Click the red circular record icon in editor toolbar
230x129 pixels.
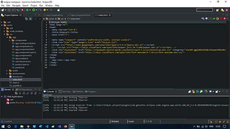(221, 18)
